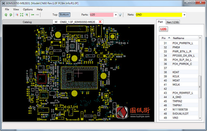Viewport: 207px width, 131px height.
Task: Click the zoom out magnifier icon
Action: (x=17, y=15)
